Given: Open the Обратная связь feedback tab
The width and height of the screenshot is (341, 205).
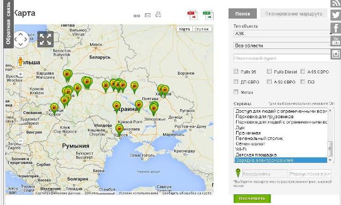Looking at the screenshot, I should pyautogui.click(x=9, y=23).
